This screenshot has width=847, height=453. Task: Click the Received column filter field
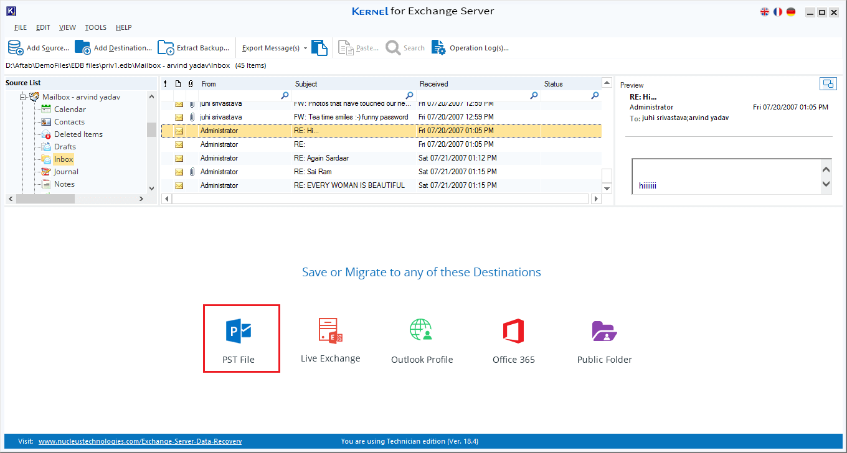click(478, 96)
